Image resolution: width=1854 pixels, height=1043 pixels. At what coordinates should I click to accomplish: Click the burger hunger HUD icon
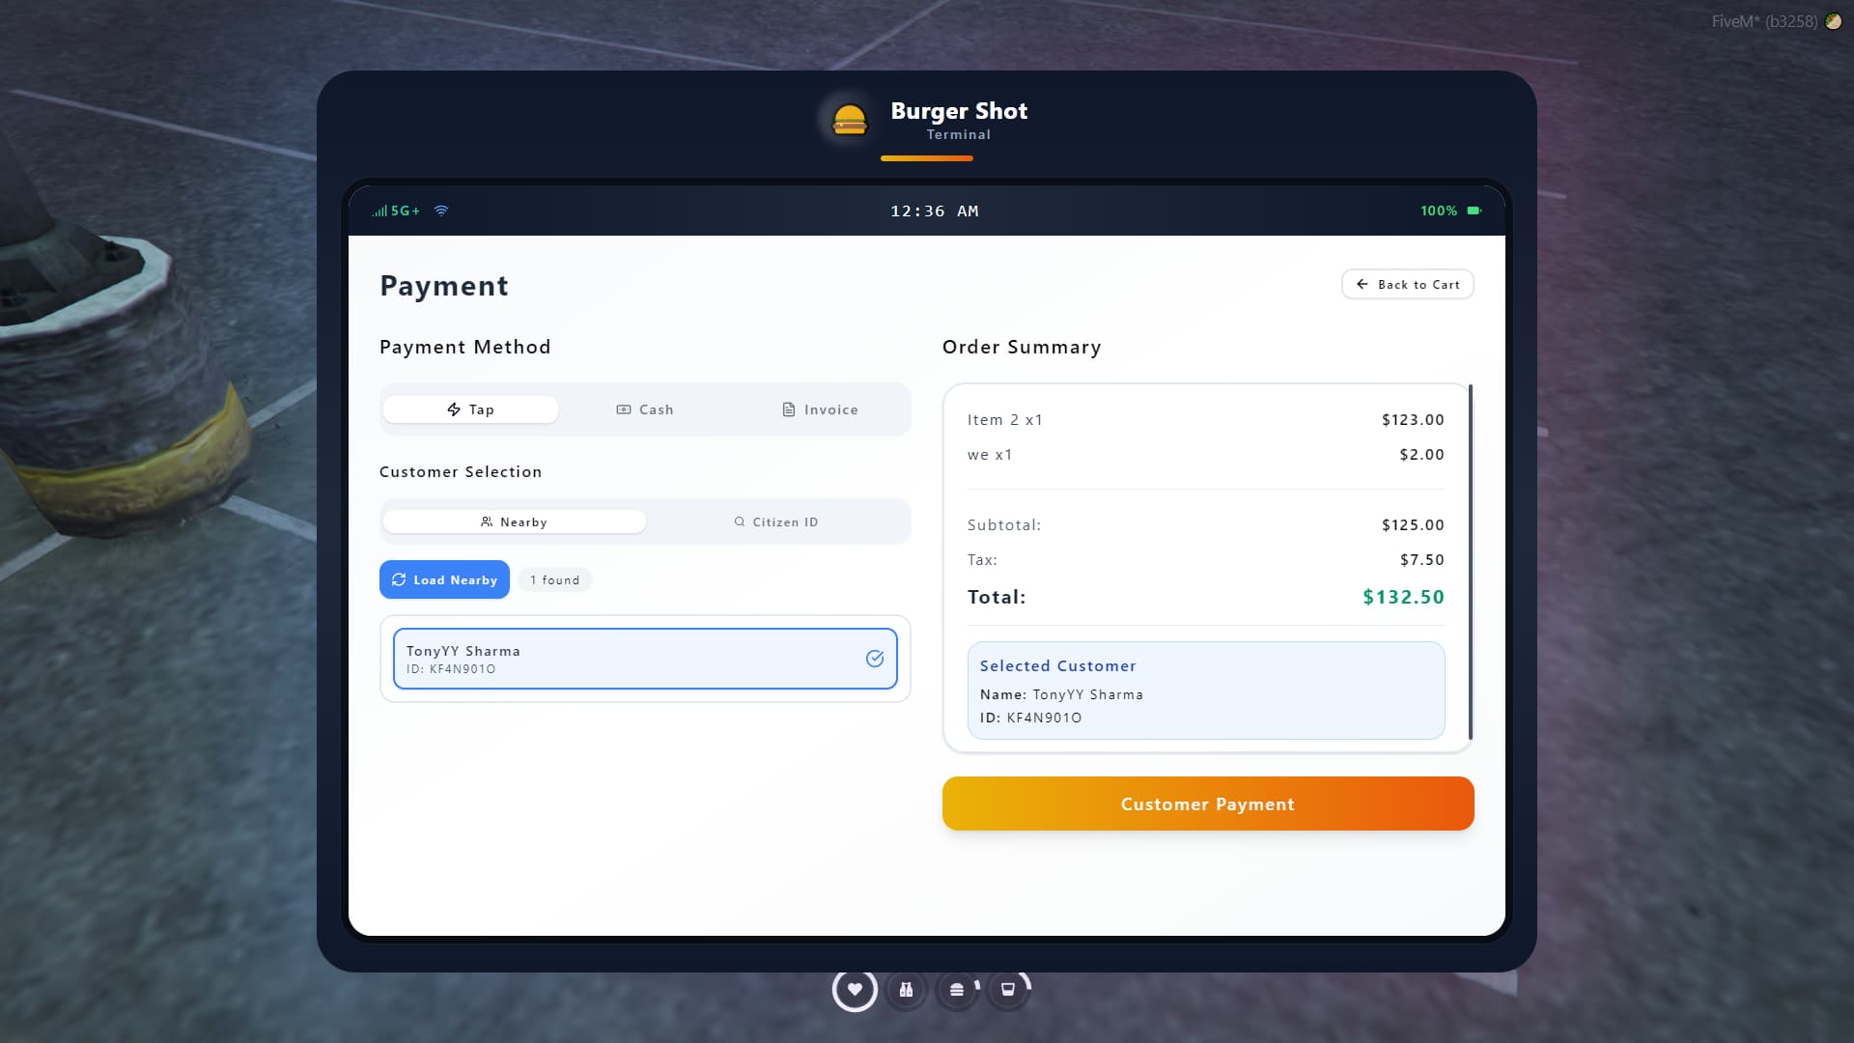coord(957,989)
